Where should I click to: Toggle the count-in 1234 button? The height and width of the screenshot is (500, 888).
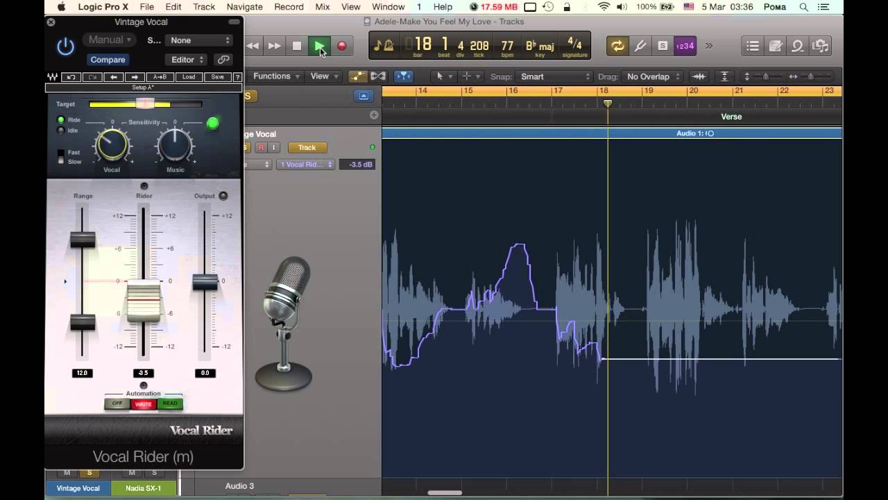tap(685, 47)
